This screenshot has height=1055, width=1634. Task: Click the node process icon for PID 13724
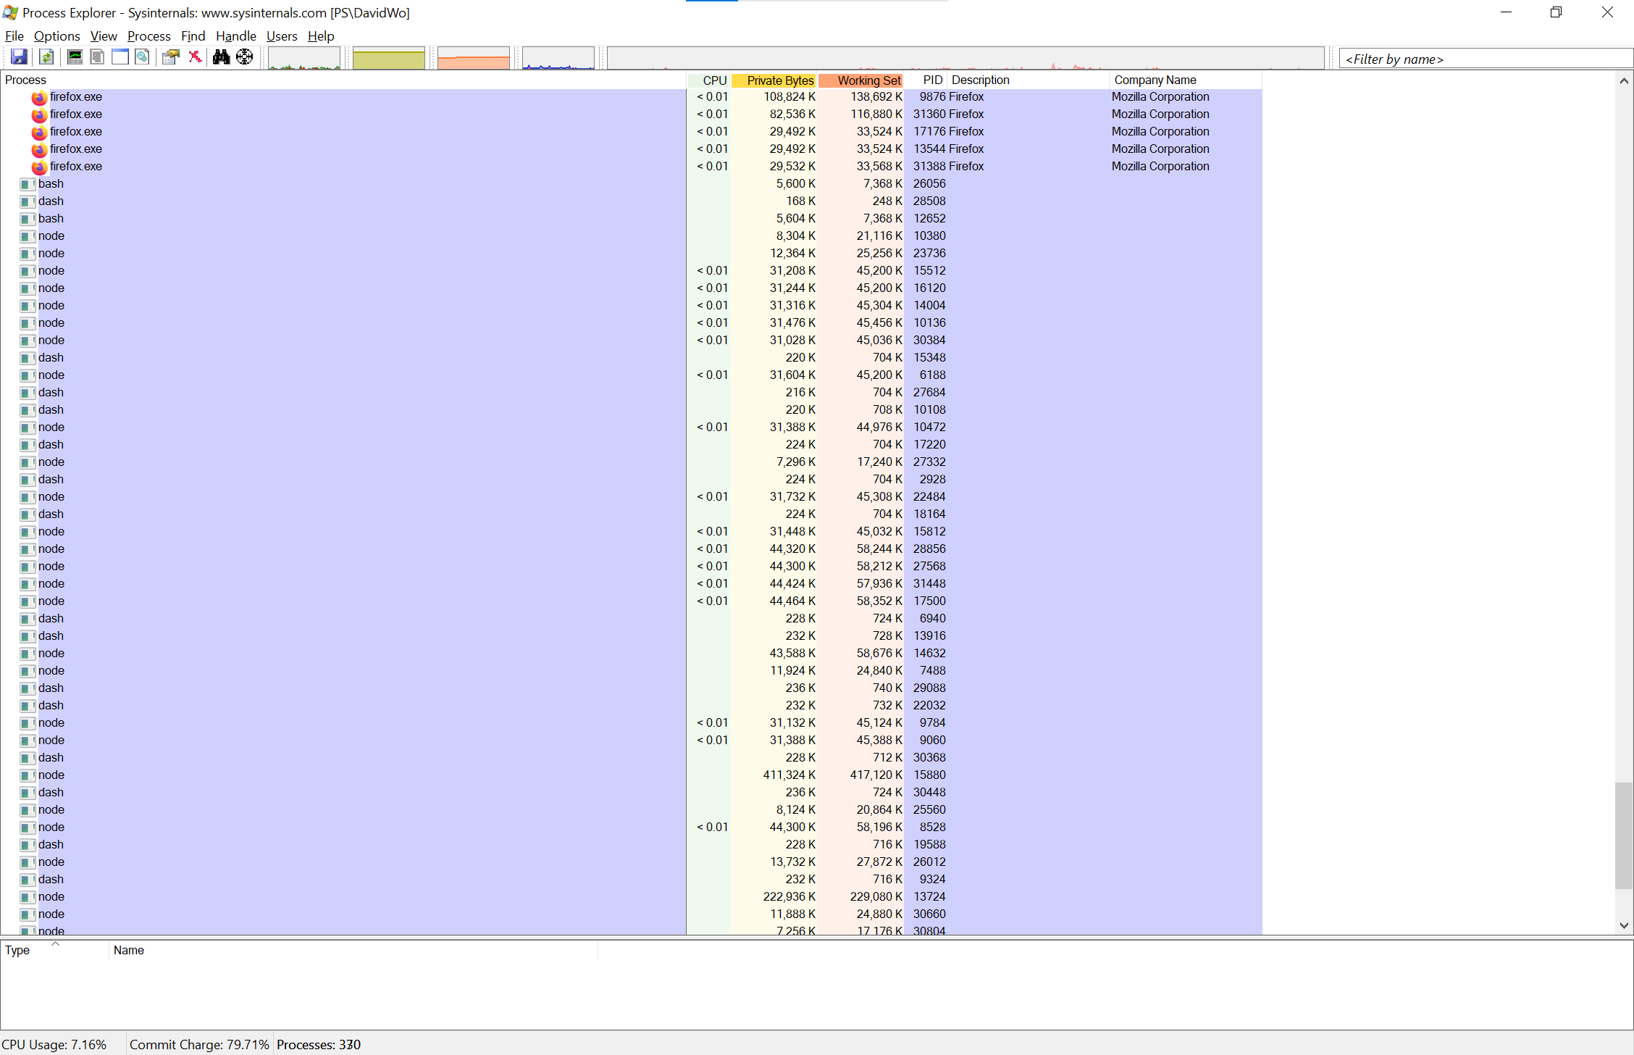click(28, 897)
